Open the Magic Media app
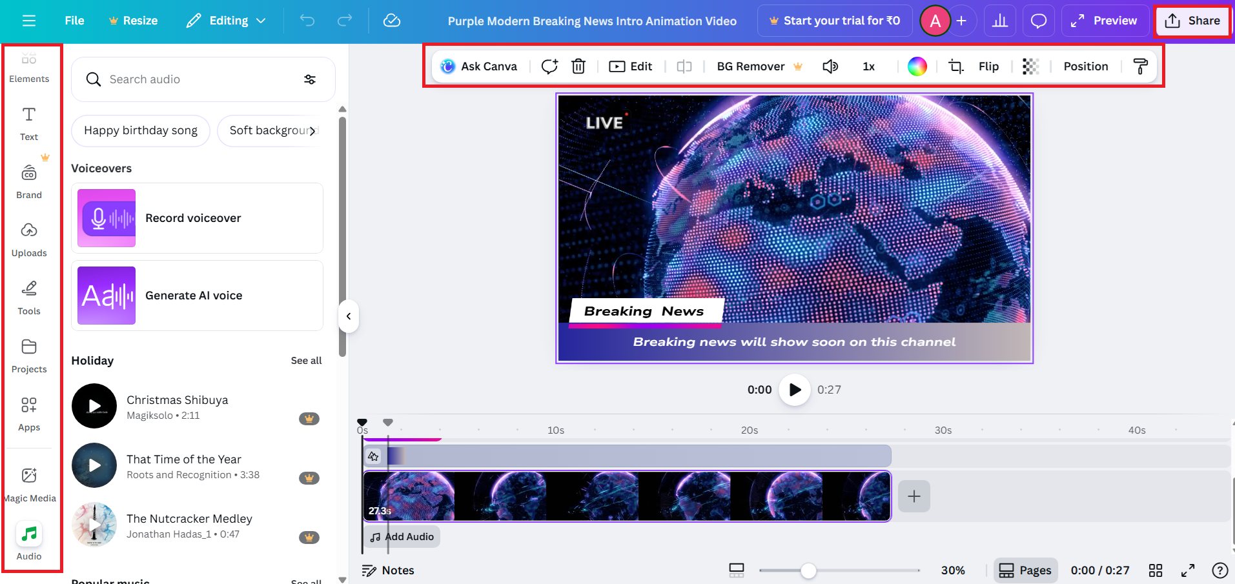1235x584 pixels. (29, 485)
